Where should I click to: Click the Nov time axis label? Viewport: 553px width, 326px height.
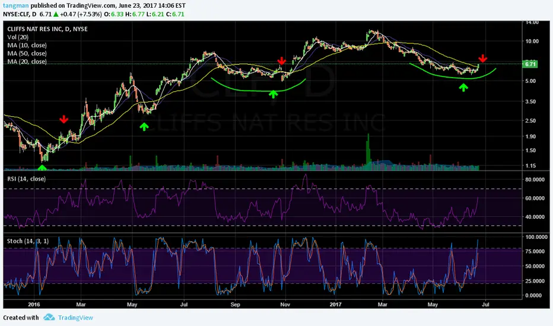coord(285,304)
